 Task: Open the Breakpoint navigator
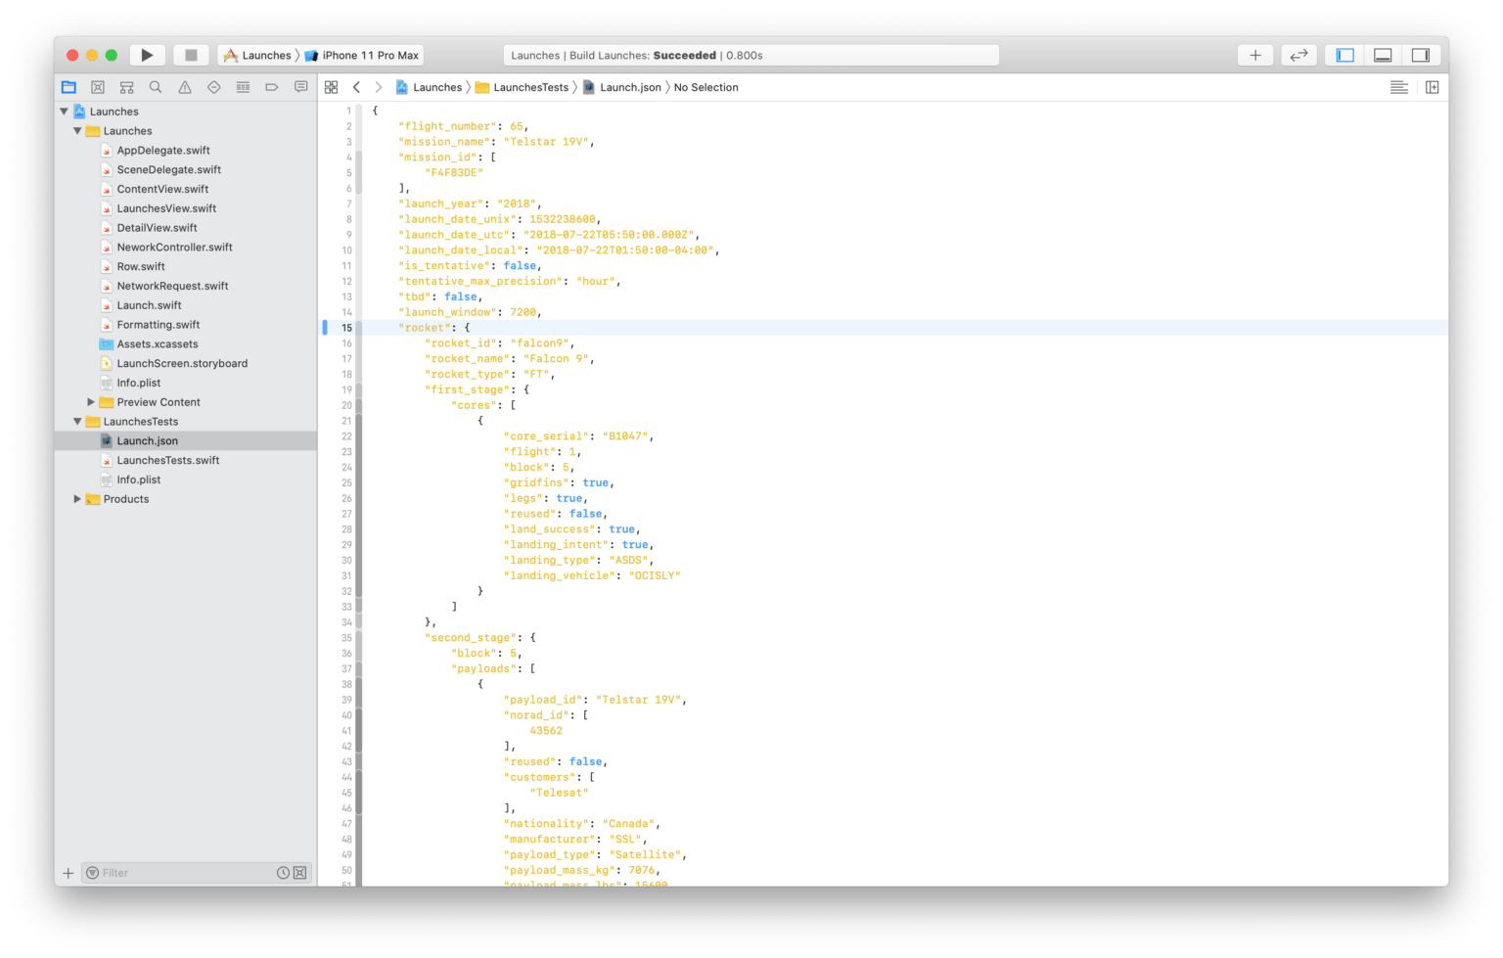[x=271, y=86]
